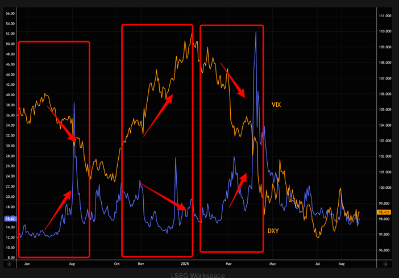
Task: Click the Oct label on time axis
Action: coord(117,264)
